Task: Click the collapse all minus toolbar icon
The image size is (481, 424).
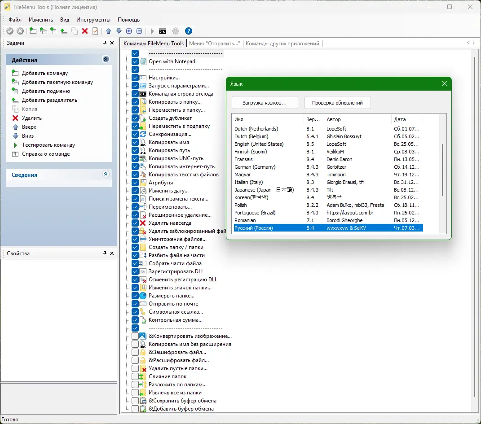Action: [x=139, y=31]
